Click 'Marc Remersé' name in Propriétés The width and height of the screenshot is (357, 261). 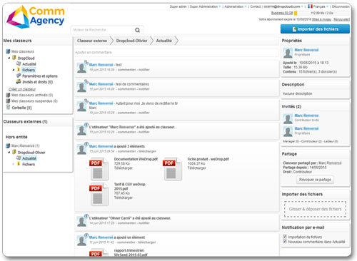click(306, 50)
